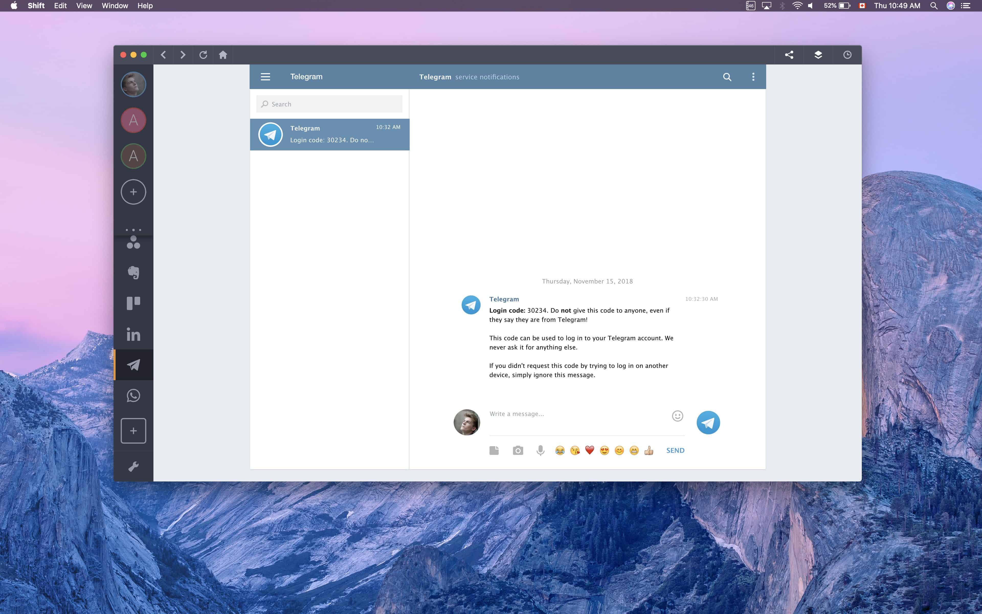Click your profile photo by composer
This screenshot has width=982, height=614.
tap(467, 422)
